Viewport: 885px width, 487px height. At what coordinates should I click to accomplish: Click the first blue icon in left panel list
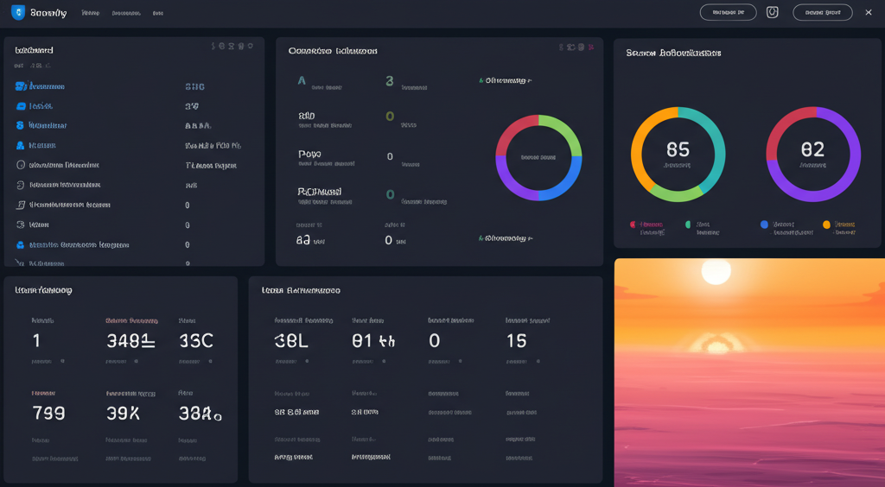pos(21,86)
